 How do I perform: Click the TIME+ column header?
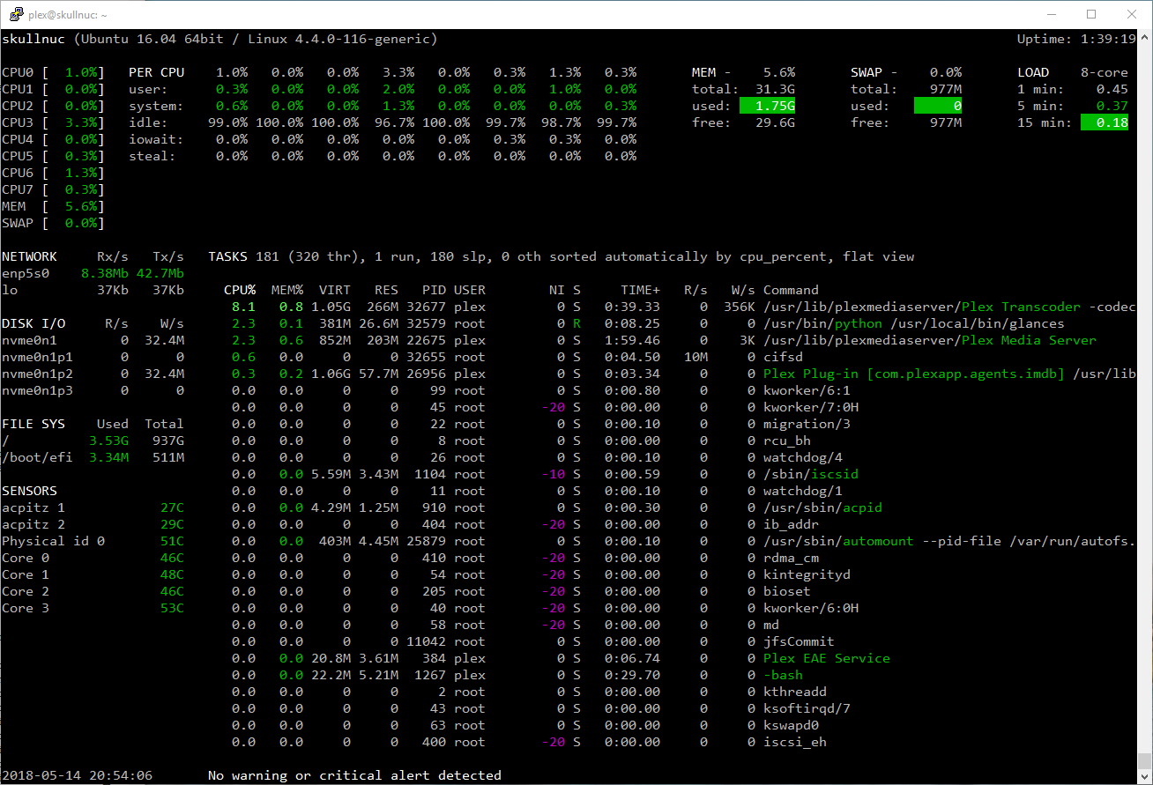click(641, 290)
